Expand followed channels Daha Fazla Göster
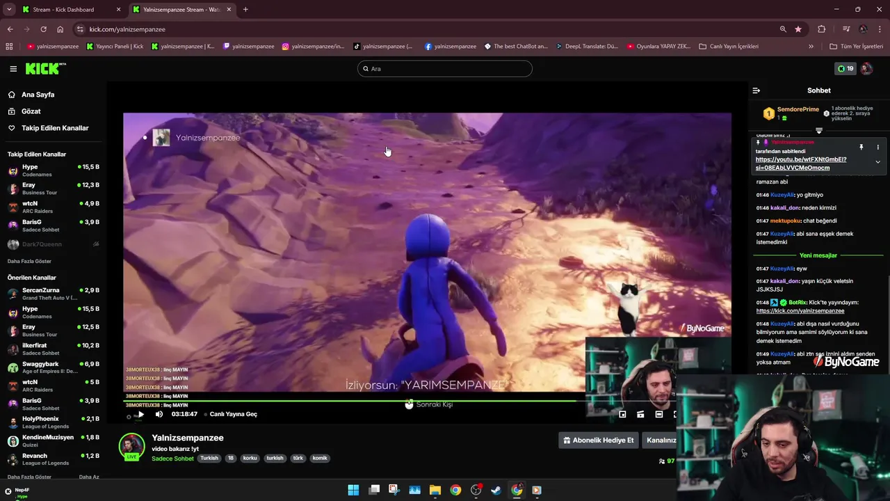The width and height of the screenshot is (890, 501). (29, 261)
